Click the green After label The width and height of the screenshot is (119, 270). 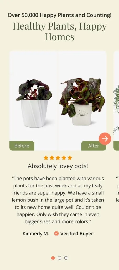pyautogui.click(x=94, y=146)
